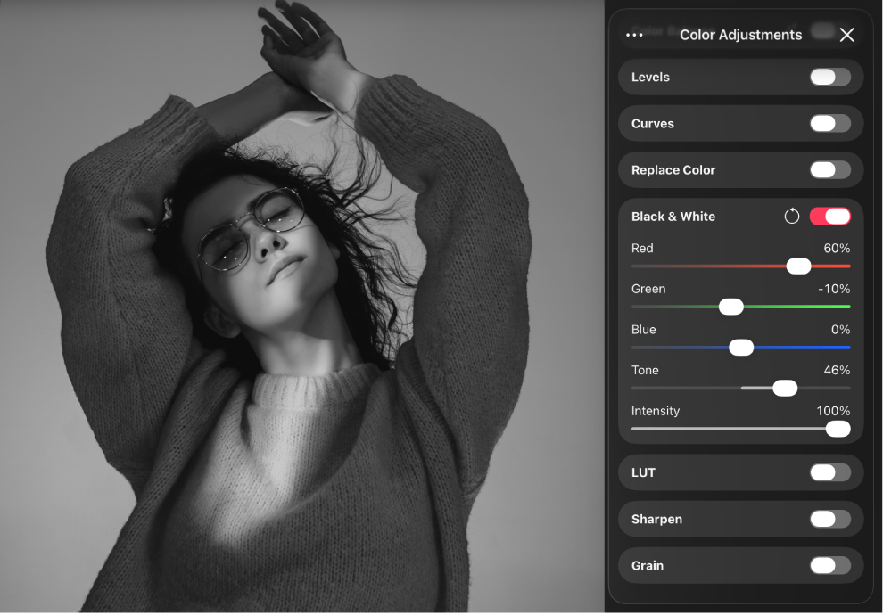Enable the Sharpen effect
Image resolution: width=883 pixels, height=615 pixels.
pyautogui.click(x=831, y=519)
